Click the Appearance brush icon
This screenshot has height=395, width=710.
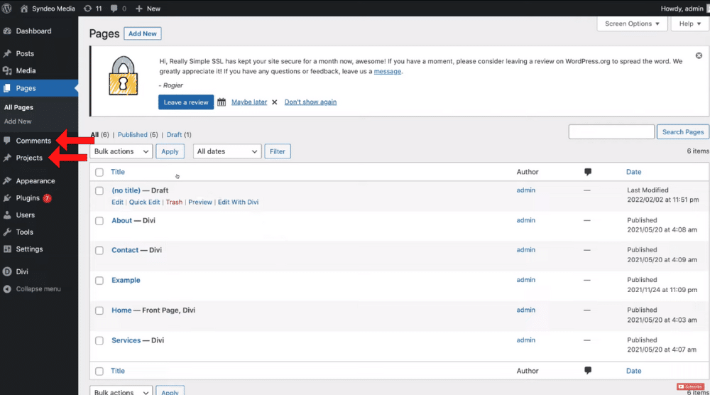click(x=7, y=180)
